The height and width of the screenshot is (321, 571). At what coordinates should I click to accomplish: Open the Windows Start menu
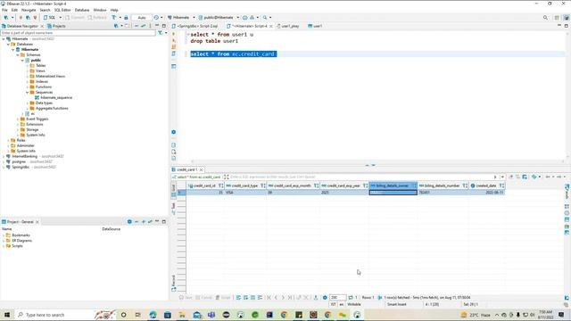point(7,315)
